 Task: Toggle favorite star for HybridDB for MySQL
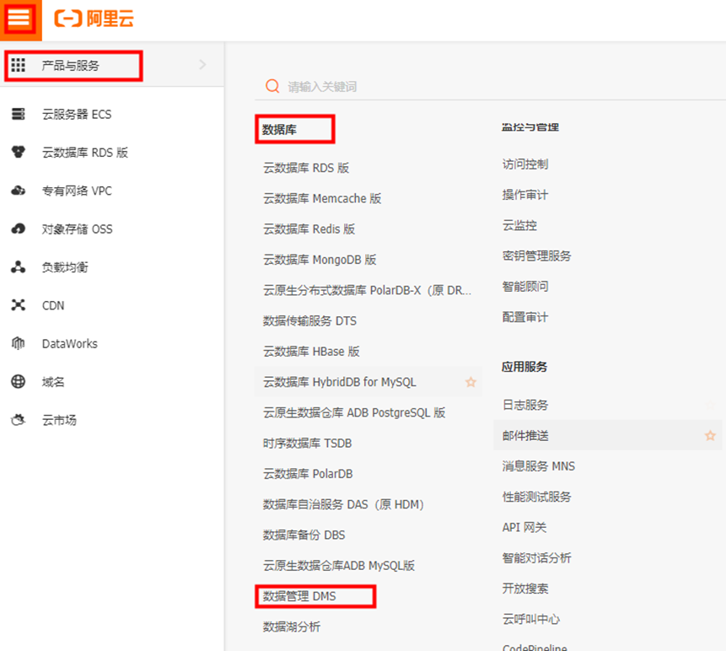pos(471,382)
